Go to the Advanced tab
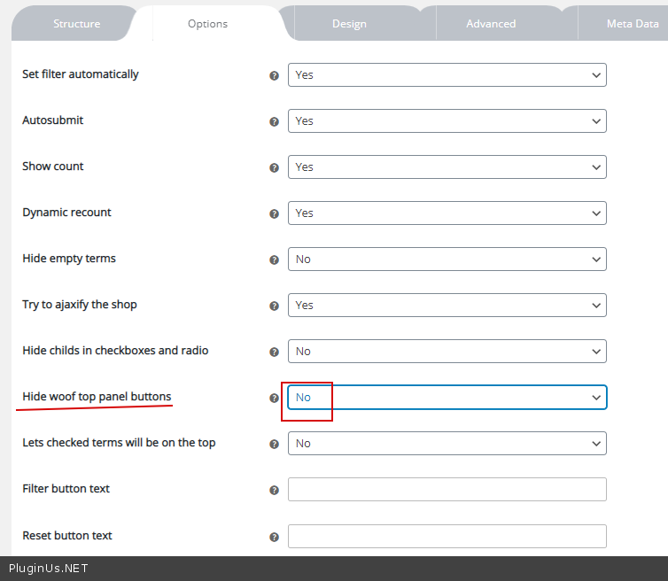Viewport: 668px width, 581px height. [x=491, y=24]
